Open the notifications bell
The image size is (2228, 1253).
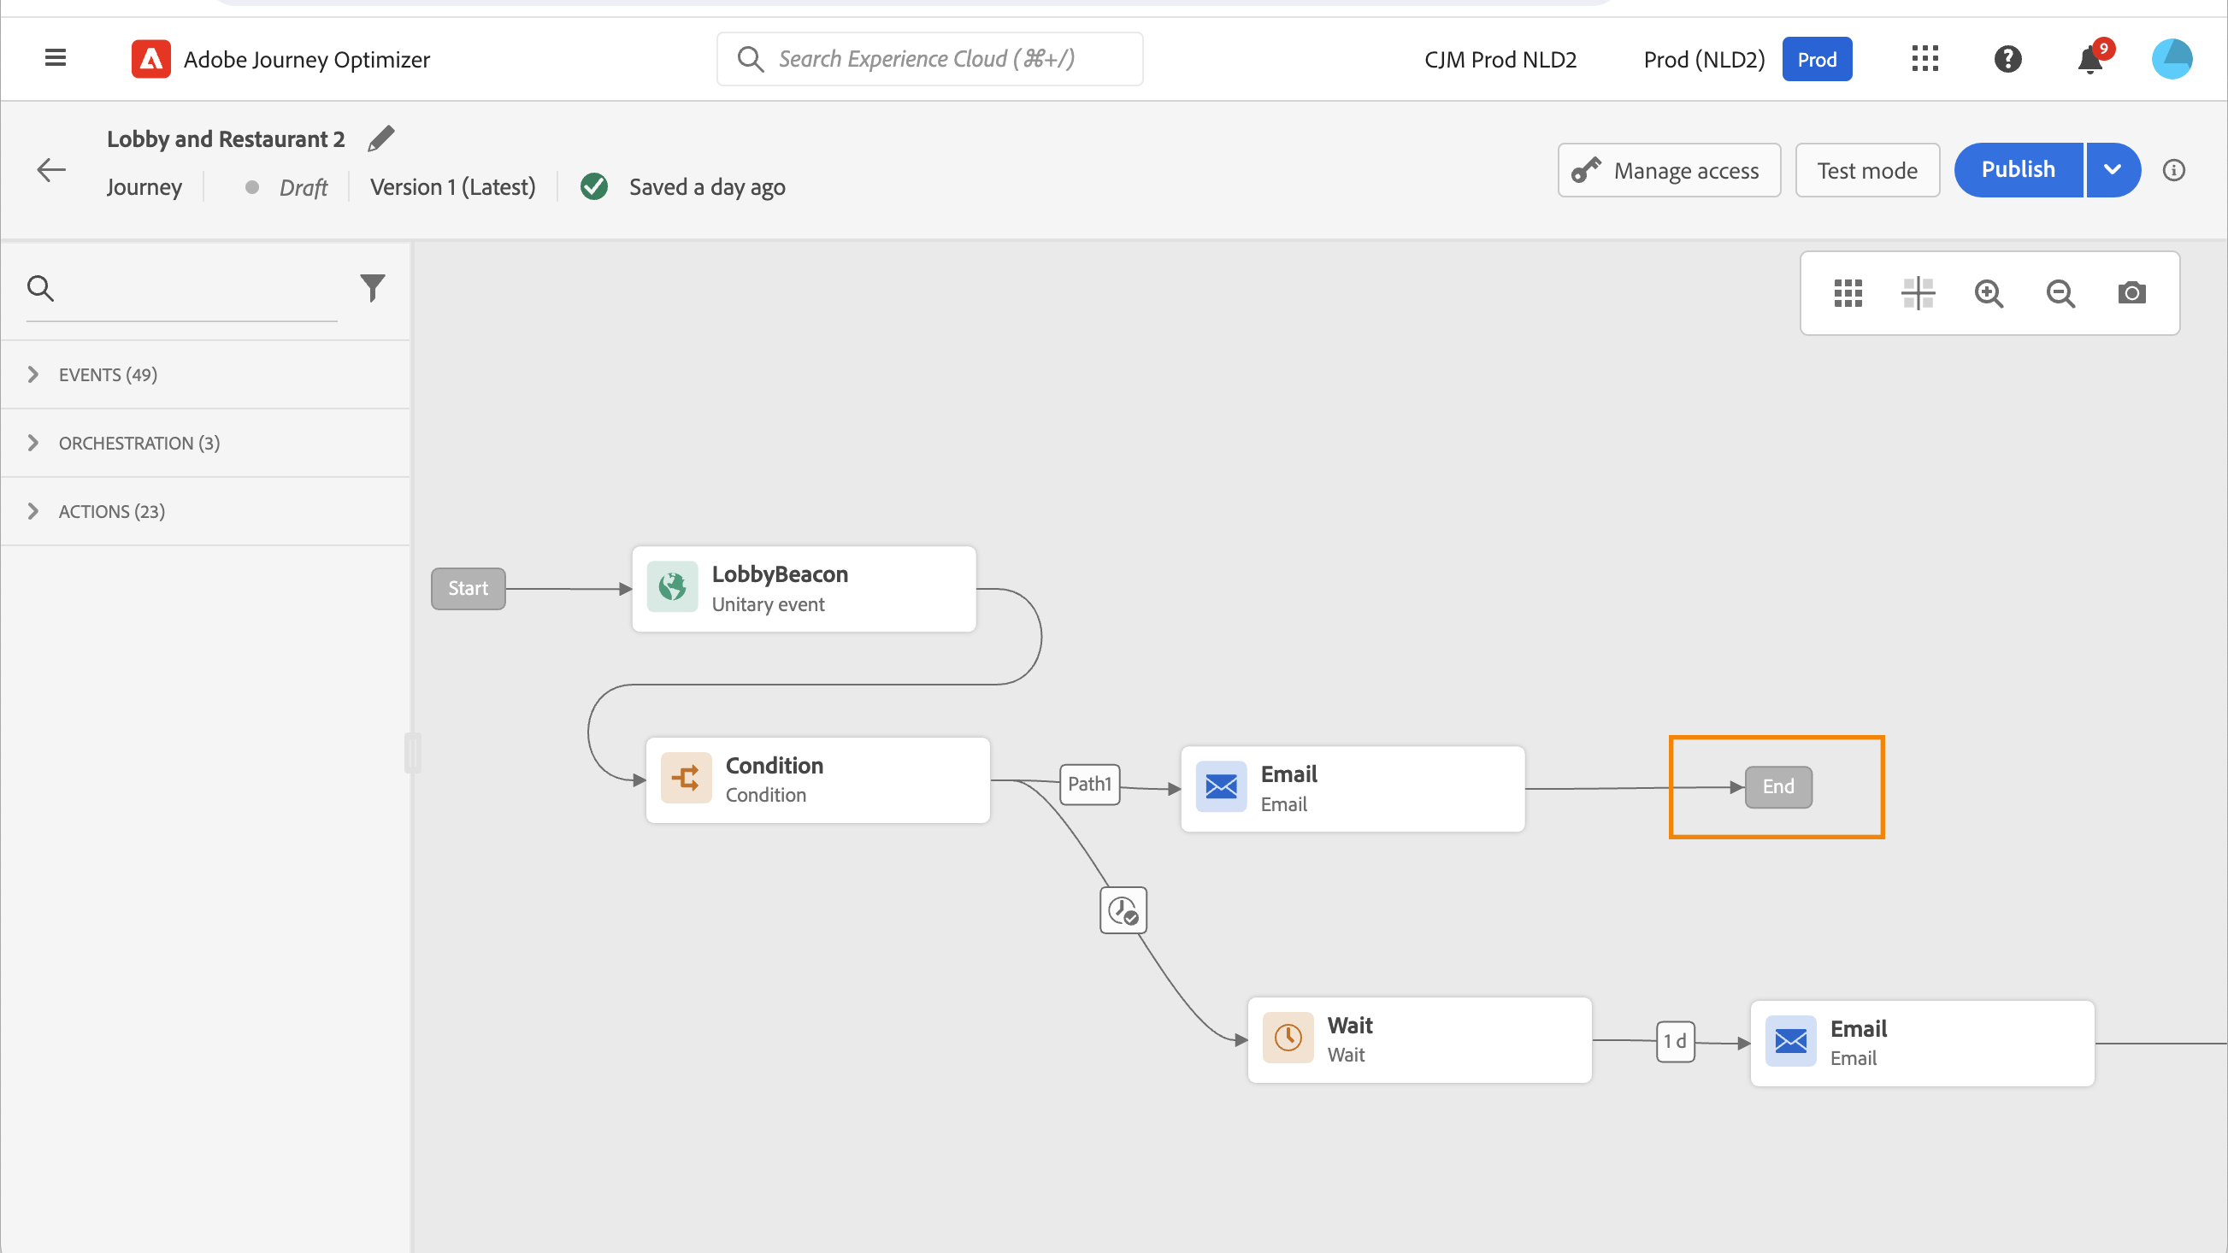click(2089, 60)
